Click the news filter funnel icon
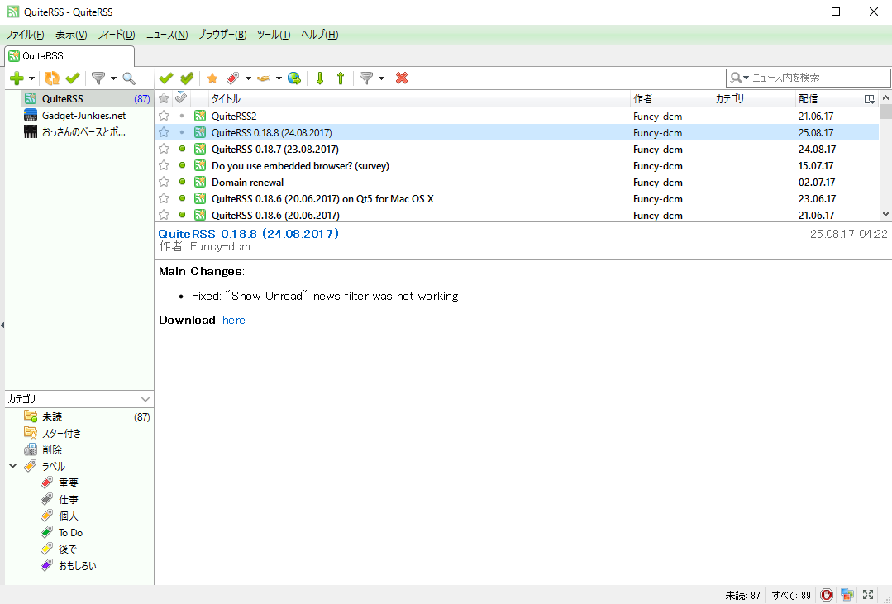892x604 pixels. (x=366, y=78)
